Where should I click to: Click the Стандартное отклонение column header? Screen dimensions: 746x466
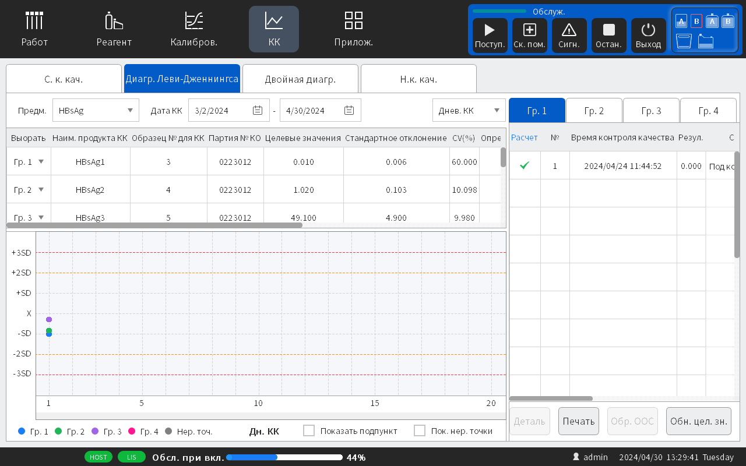coord(396,138)
